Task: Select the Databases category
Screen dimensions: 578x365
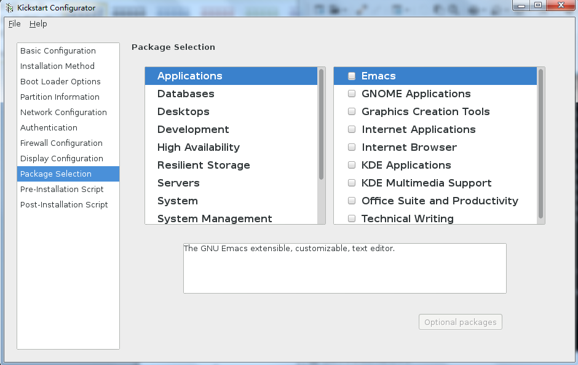Action: (x=186, y=94)
